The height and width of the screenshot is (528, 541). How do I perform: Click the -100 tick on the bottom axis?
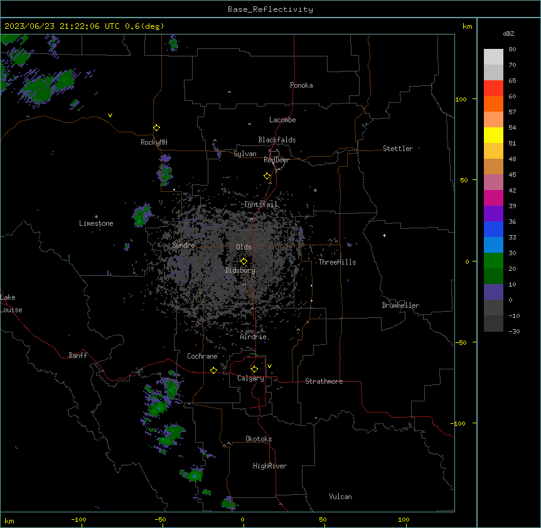(78, 519)
